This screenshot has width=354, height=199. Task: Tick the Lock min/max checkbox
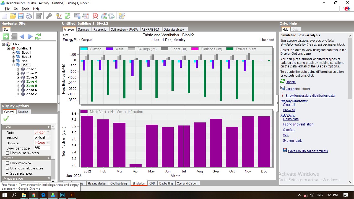(x=7, y=163)
